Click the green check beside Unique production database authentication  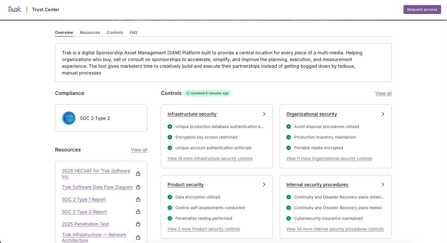click(170, 127)
